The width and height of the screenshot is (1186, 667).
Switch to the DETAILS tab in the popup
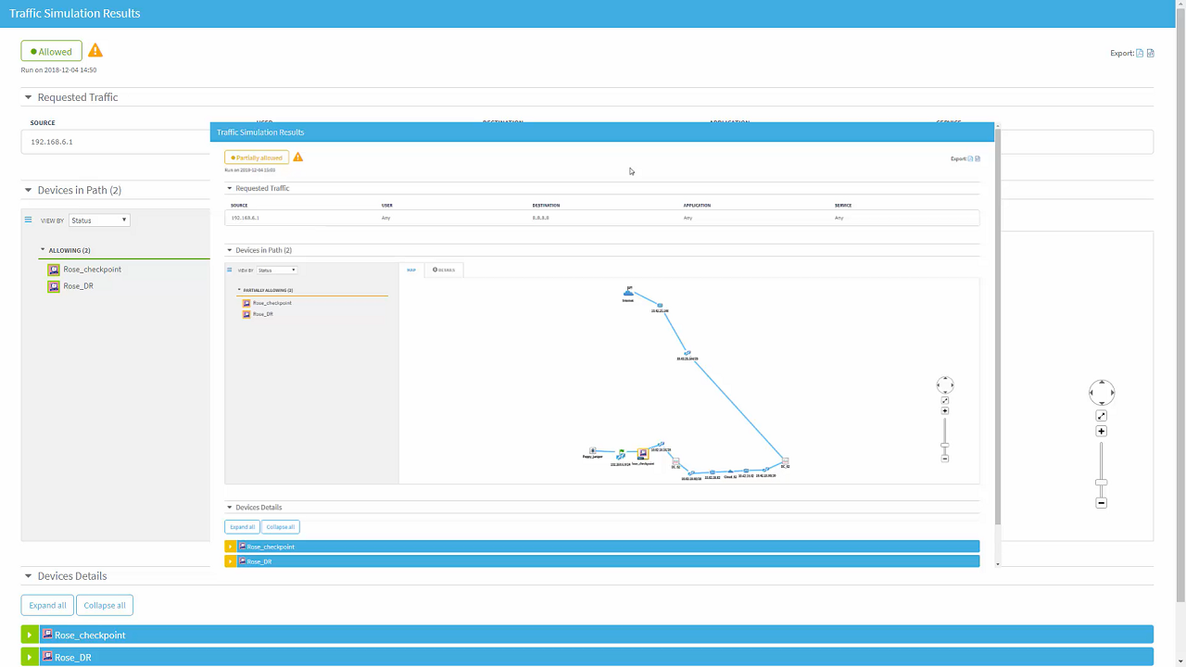coord(444,270)
